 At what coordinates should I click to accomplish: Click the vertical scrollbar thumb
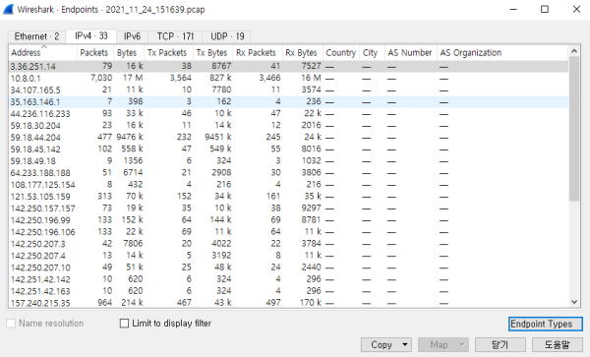[574, 129]
